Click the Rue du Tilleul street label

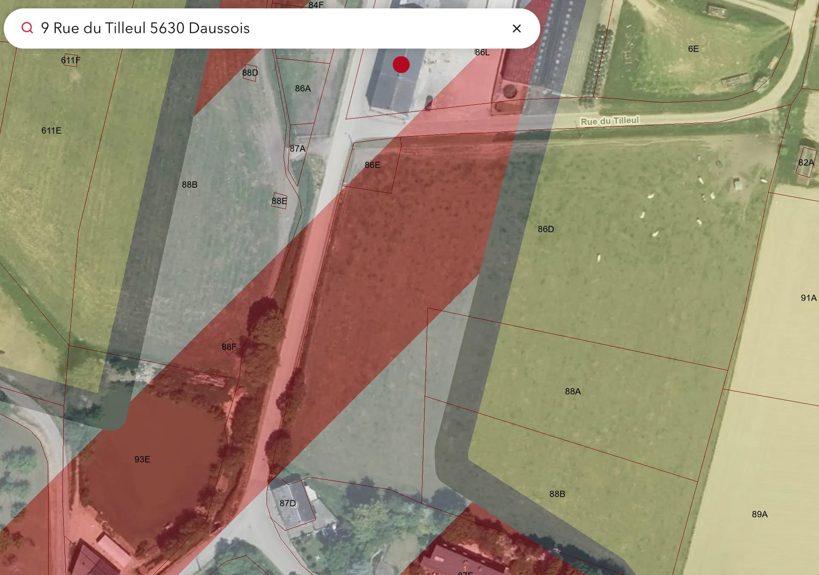610,121
